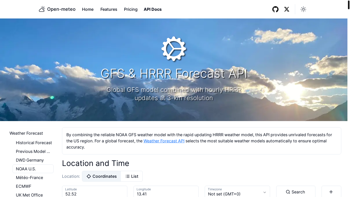
Task: Open the GitHub repository icon
Action: click(x=275, y=9)
